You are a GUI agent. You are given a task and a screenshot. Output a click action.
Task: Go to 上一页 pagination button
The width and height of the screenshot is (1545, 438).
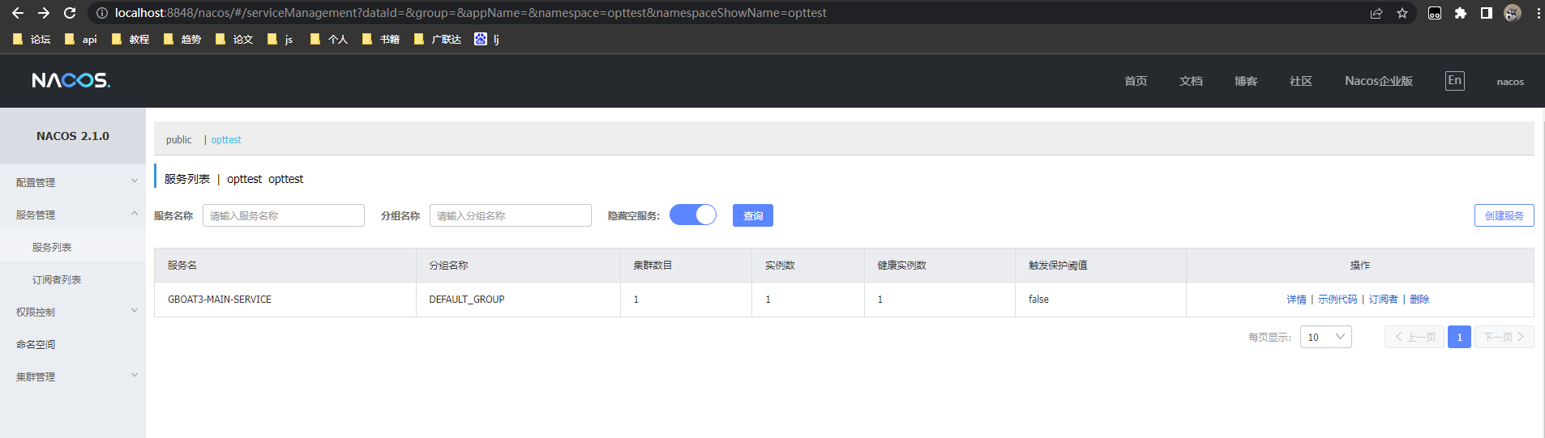1414,337
